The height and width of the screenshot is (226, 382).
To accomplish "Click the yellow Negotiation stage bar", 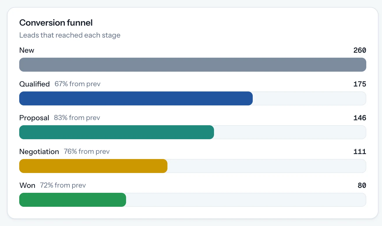I will 93,166.
